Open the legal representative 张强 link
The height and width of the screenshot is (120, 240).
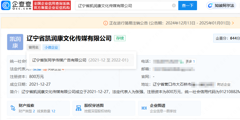(x=37, y=69)
